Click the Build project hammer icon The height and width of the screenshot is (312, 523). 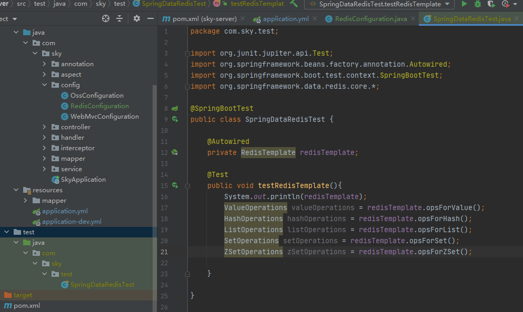point(294,4)
